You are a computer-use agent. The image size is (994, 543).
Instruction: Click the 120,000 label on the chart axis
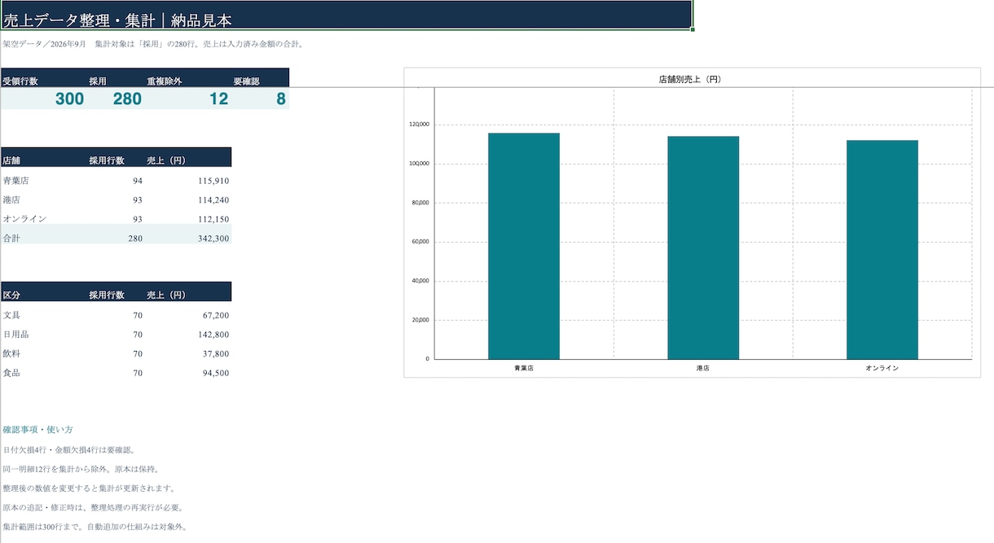point(419,125)
